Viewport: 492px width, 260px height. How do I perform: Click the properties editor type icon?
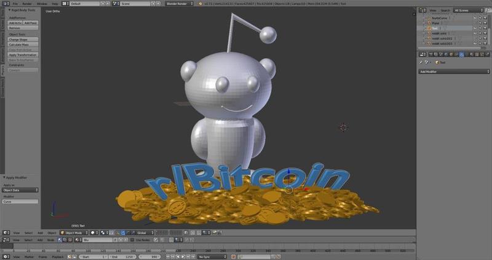423,54
